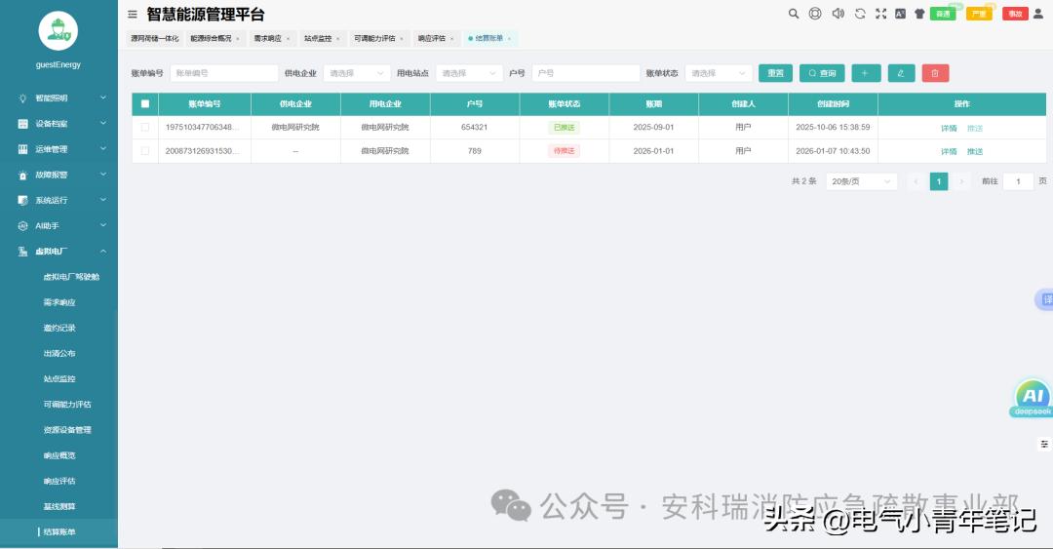Click the guestEnergy avatar logo
Image resolution: width=1053 pixels, height=549 pixels.
[x=58, y=31]
